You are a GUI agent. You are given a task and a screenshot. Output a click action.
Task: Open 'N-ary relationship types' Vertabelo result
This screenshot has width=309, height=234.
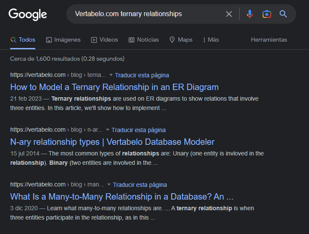[x=112, y=142]
